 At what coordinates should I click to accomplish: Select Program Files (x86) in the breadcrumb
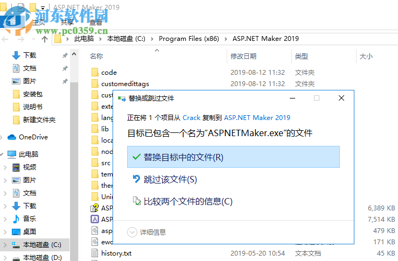point(189,39)
